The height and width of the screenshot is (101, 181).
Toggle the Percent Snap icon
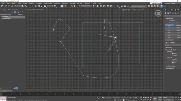click(72, 6)
